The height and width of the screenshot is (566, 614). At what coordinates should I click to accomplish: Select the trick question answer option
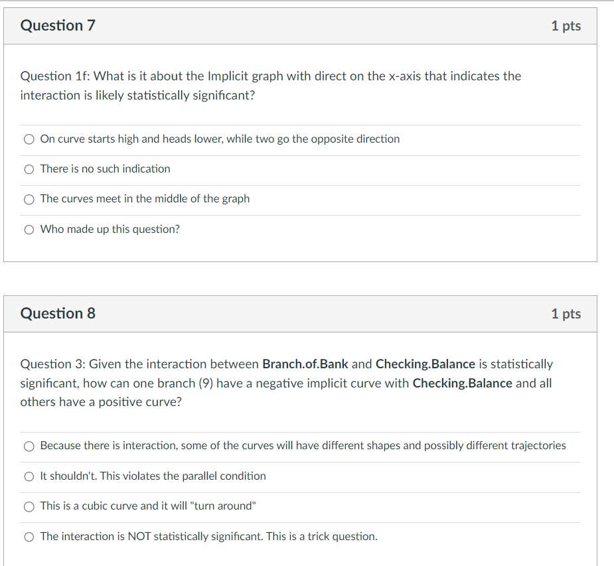(x=29, y=537)
